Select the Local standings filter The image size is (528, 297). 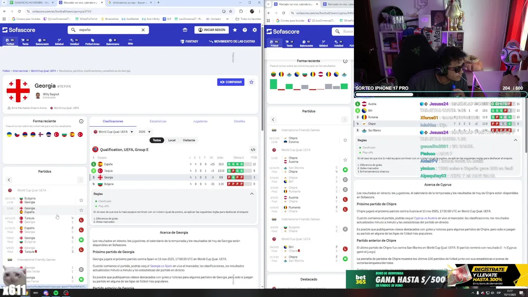click(x=172, y=140)
